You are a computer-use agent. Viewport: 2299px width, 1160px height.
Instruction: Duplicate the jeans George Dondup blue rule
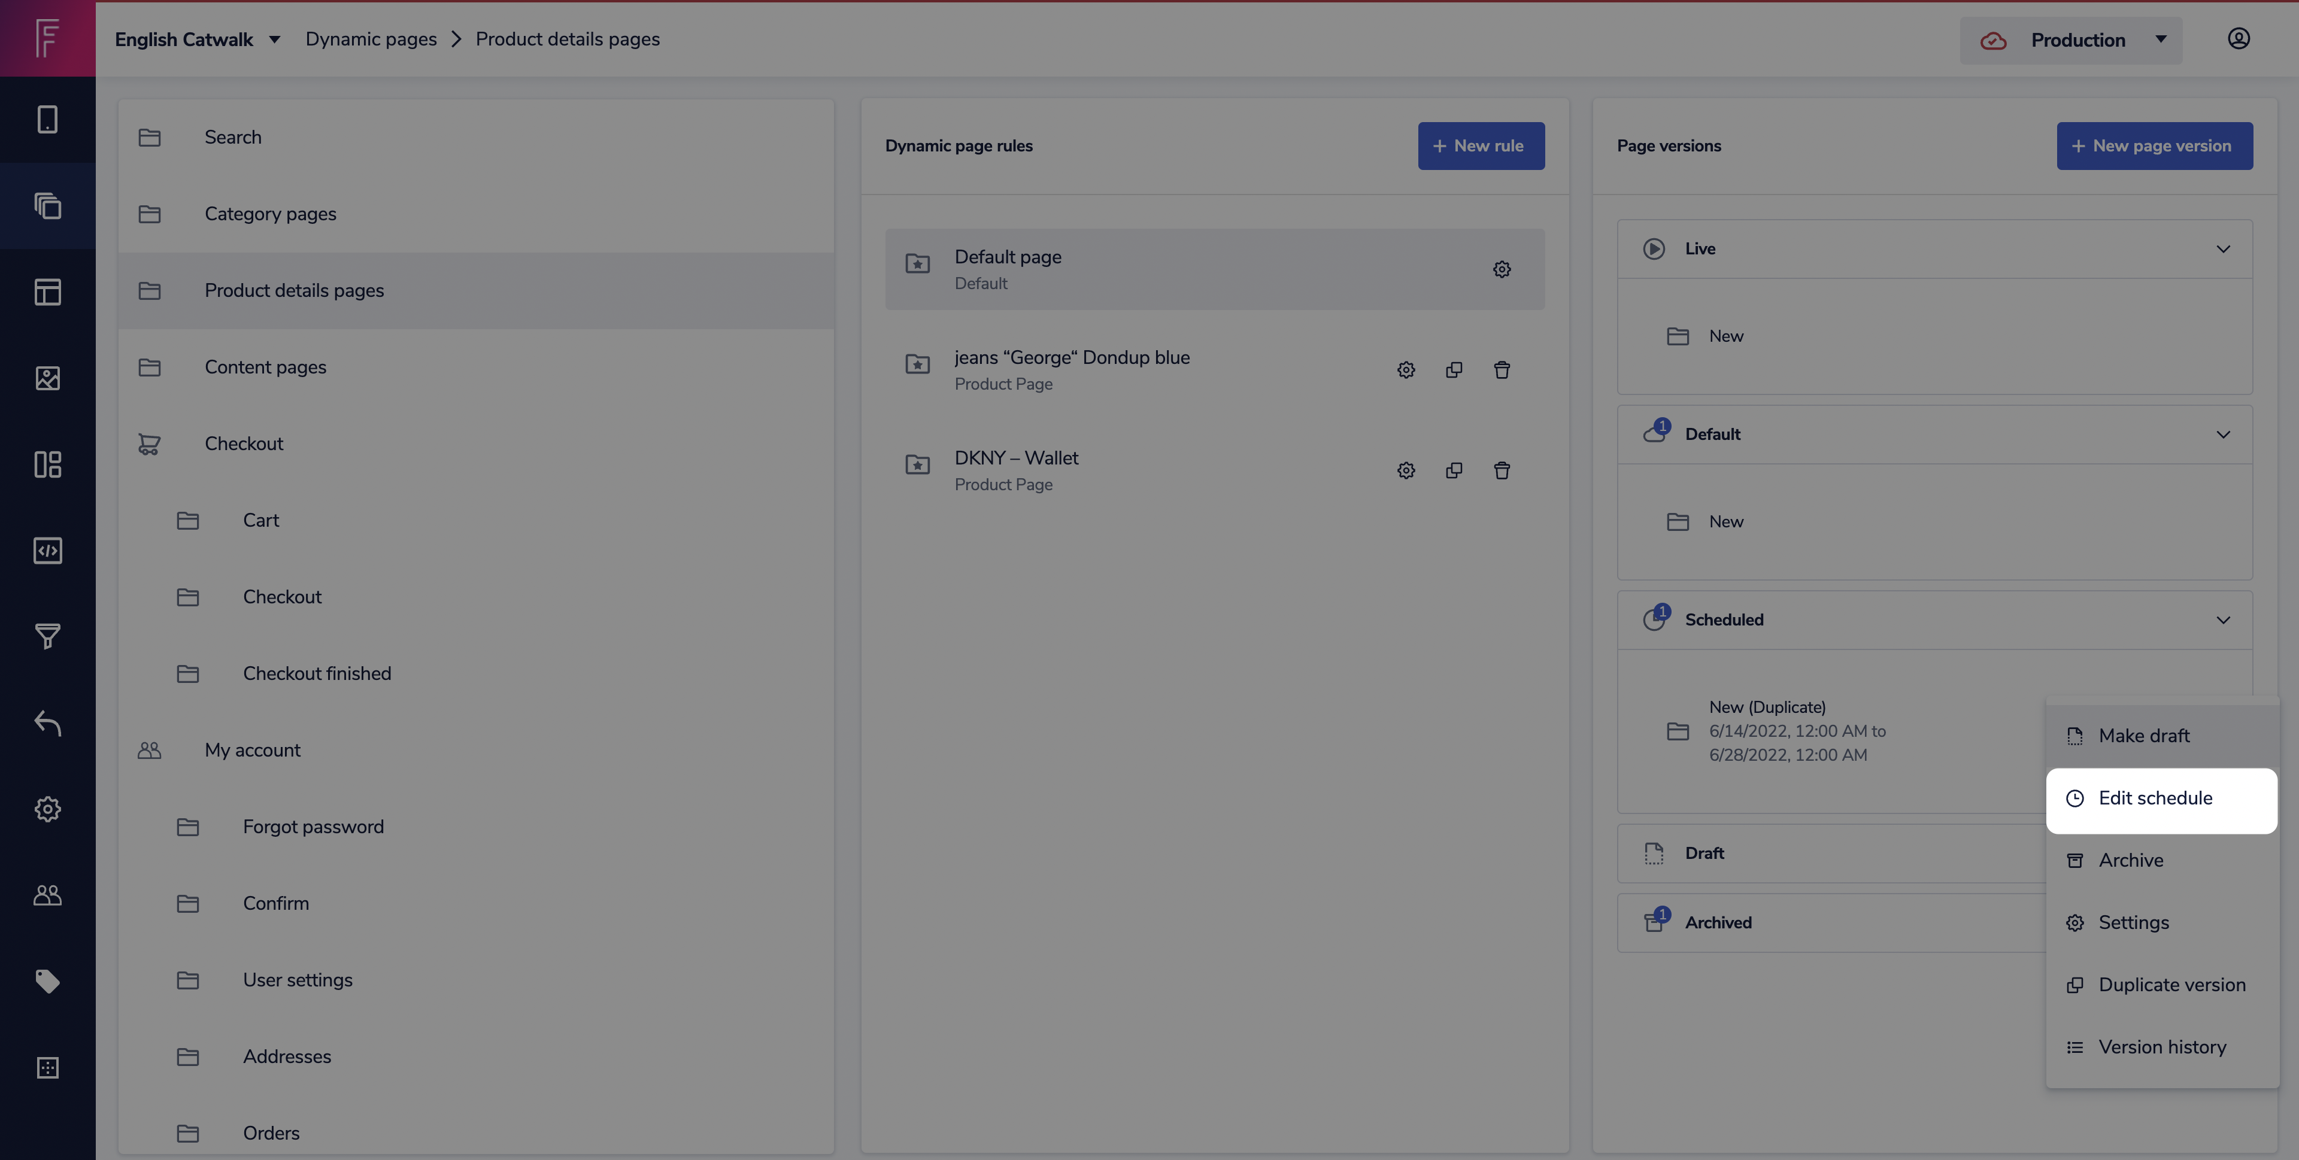click(x=1454, y=371)
